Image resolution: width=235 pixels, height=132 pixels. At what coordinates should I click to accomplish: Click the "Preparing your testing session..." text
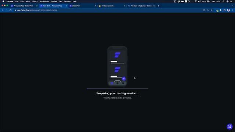point(117,93)
